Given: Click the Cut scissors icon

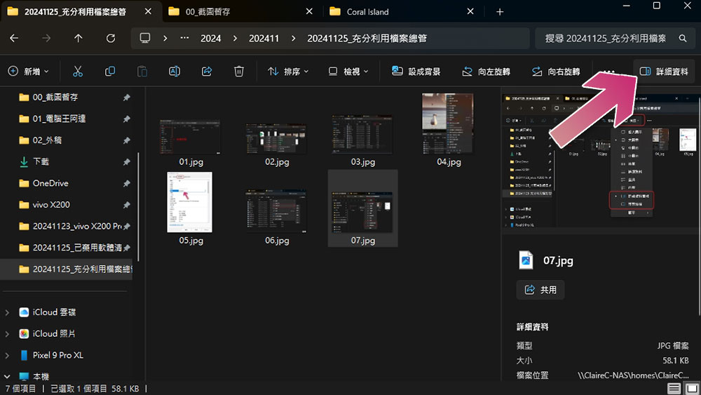Looking at the screenshot, I should coord(78,71).
